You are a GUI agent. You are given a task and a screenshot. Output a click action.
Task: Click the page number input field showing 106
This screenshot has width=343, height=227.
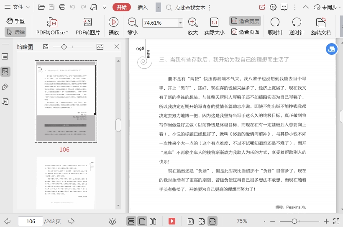point(31,221)
